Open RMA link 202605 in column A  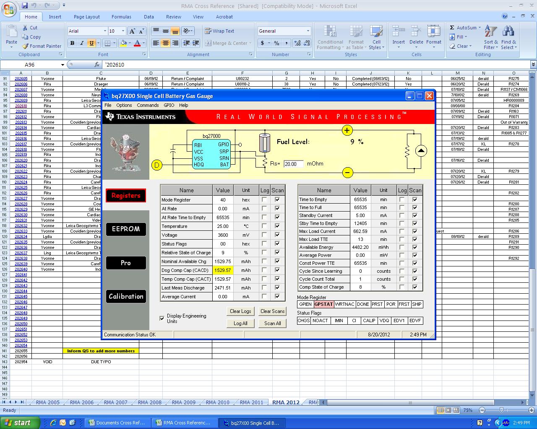coord(21,79)
